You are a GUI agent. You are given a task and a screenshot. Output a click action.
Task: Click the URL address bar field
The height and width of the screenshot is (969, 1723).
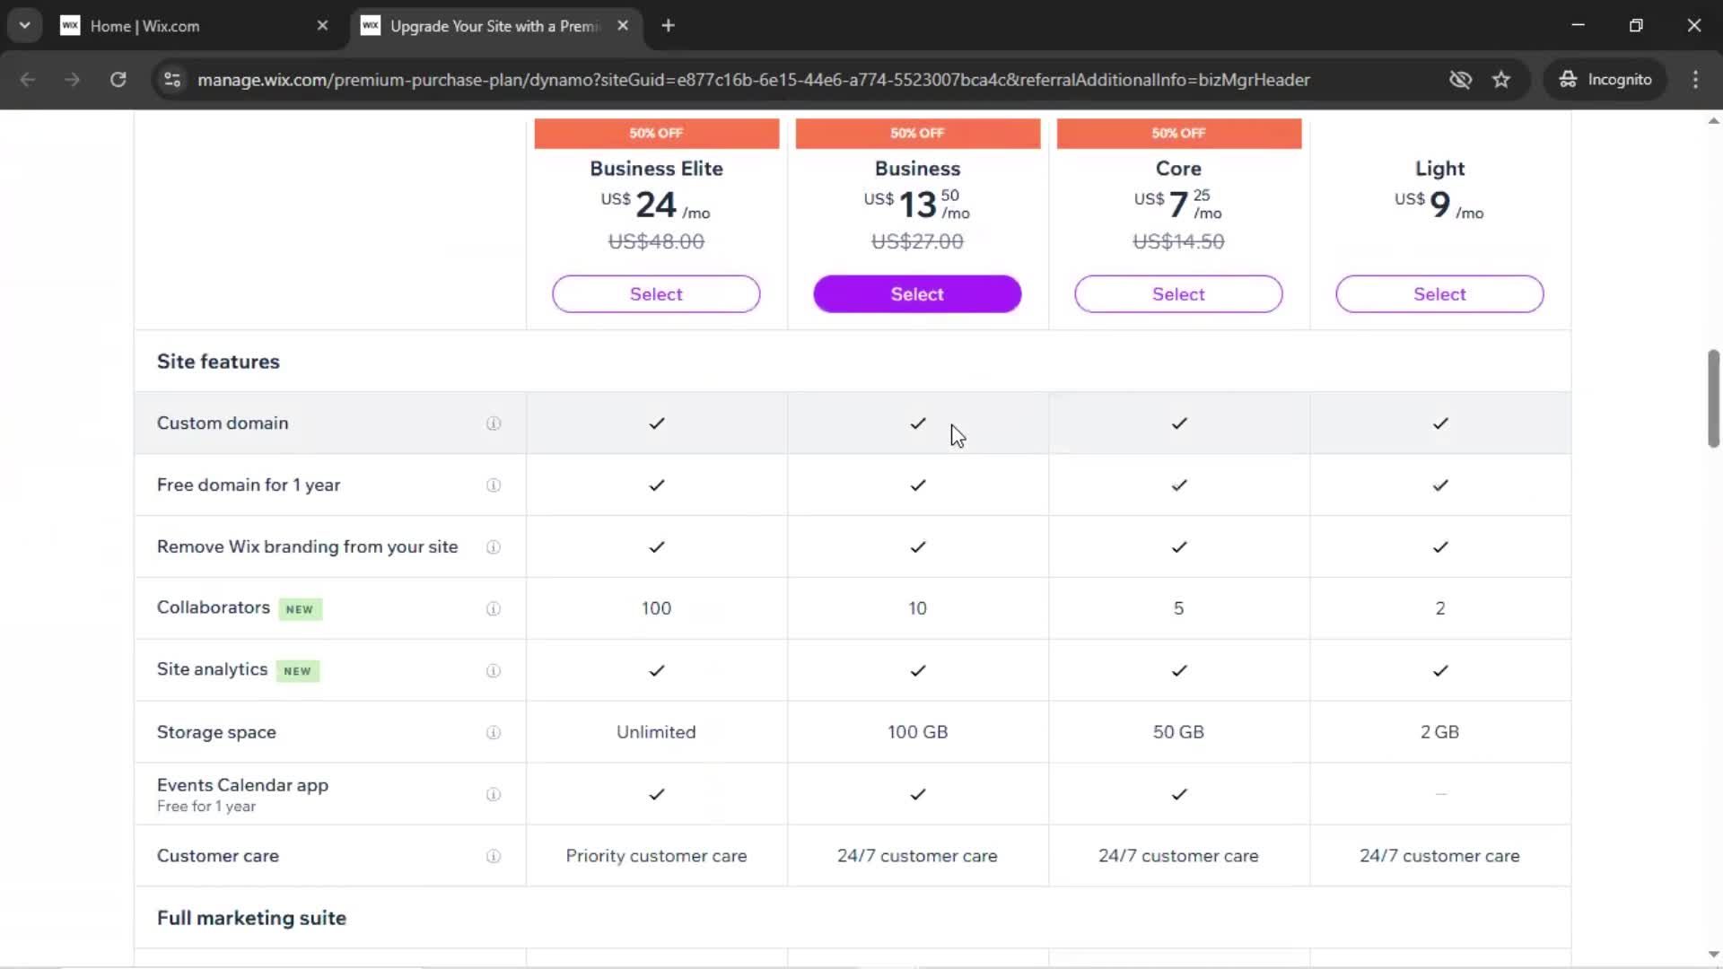click(x=754, y=80)
